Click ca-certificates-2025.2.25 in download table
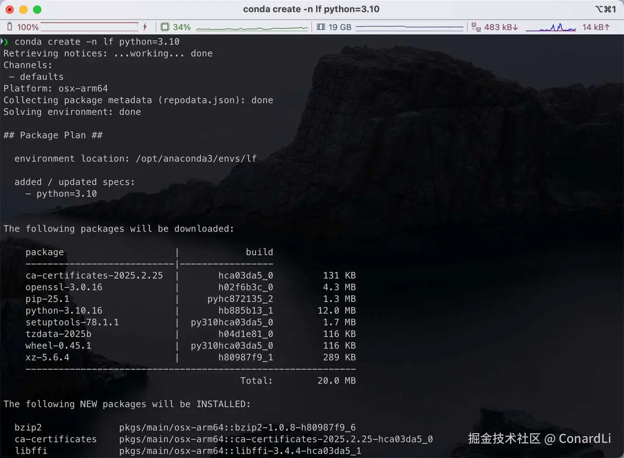Viewport: 624px width, 458px height. point(94,276)
